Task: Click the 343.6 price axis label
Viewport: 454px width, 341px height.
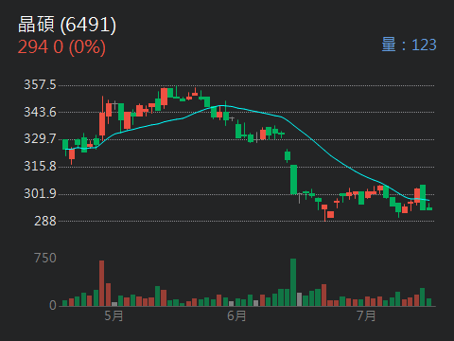Action: click(x=40, y=112)
